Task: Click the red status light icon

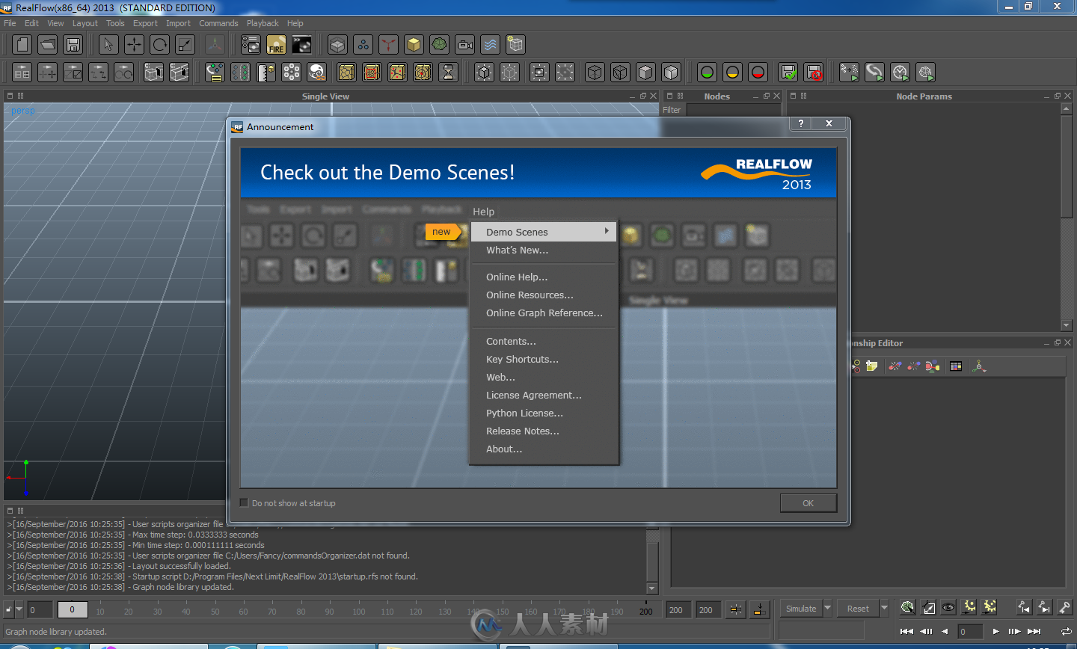Action: [x=758, y=73]
